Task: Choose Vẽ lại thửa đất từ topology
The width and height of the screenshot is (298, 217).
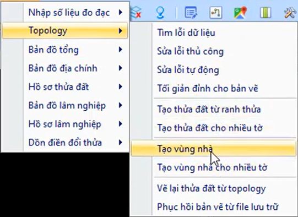Action: pos(214,188)
